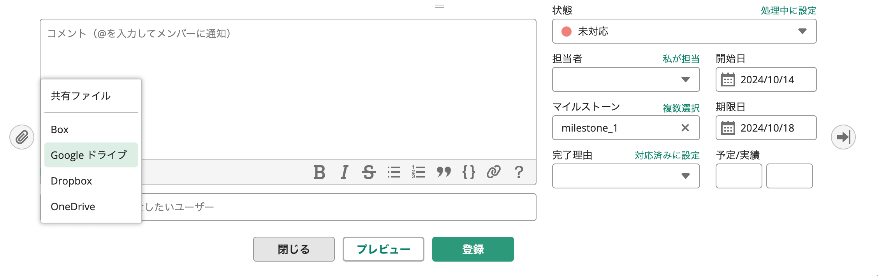Click the green 登録 submit button
The width and height of the screenshot is (878, 276).
473,249
